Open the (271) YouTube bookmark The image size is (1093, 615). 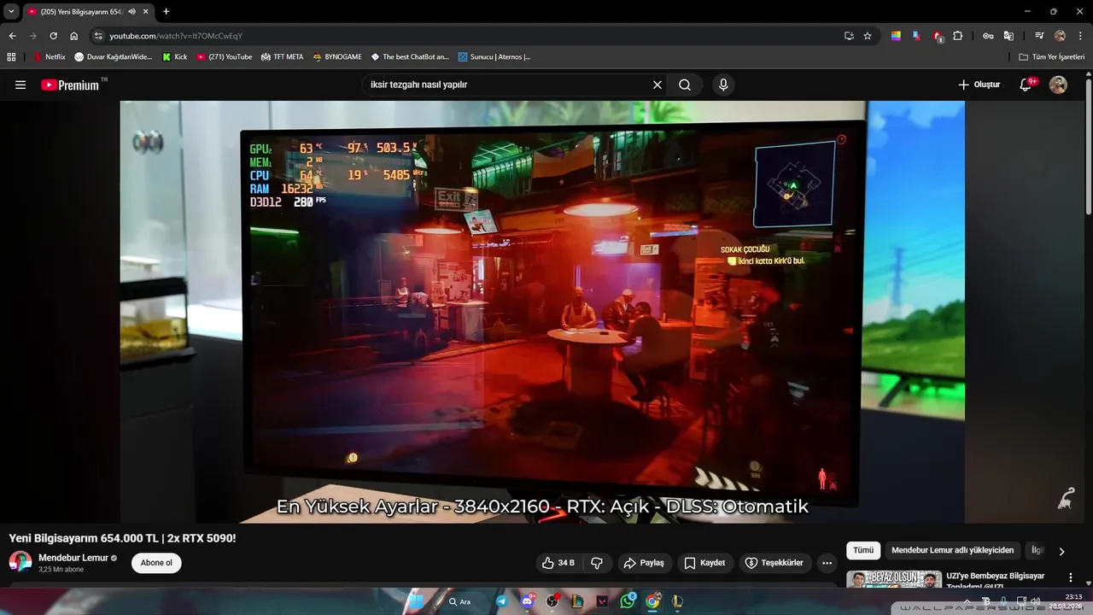click(x=225, y=57)
